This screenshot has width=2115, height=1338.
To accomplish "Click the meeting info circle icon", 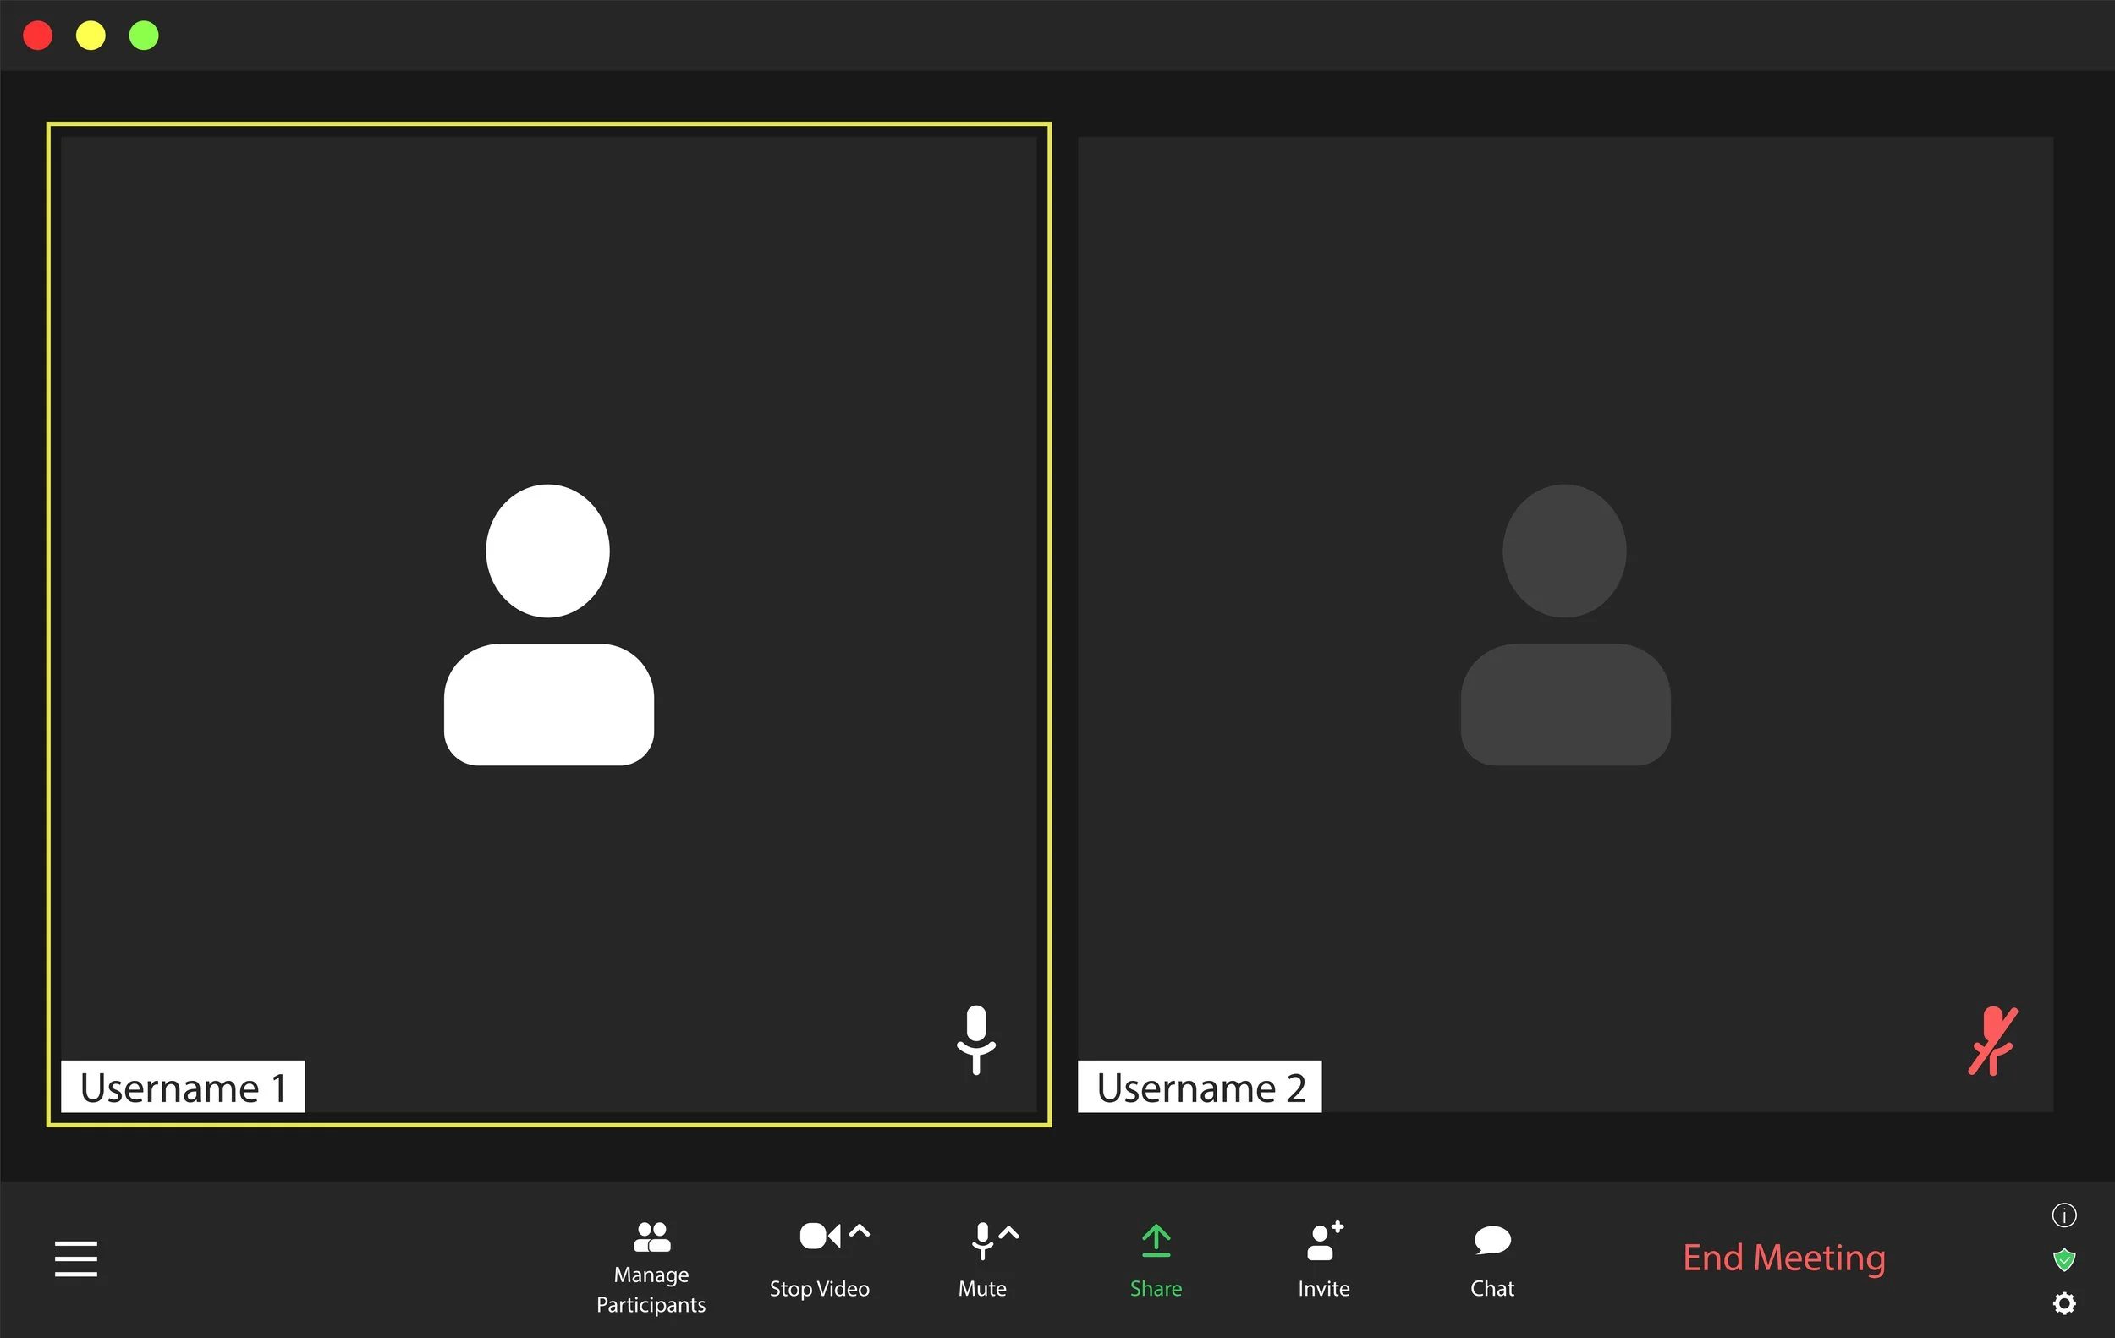I will point(2063,1215).
